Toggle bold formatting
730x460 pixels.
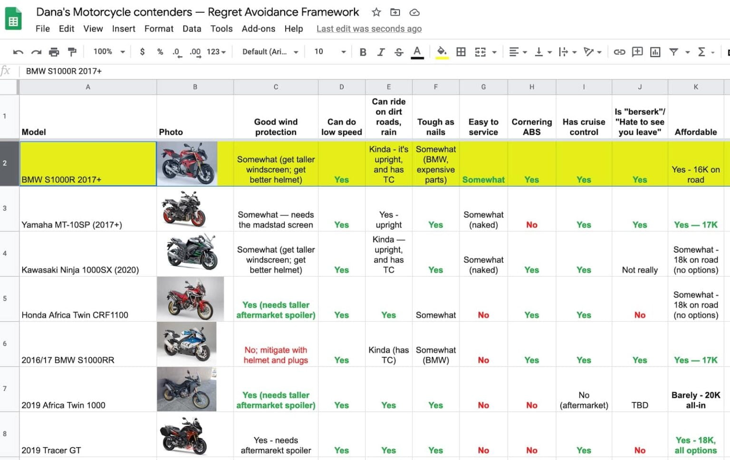[363, 52]
